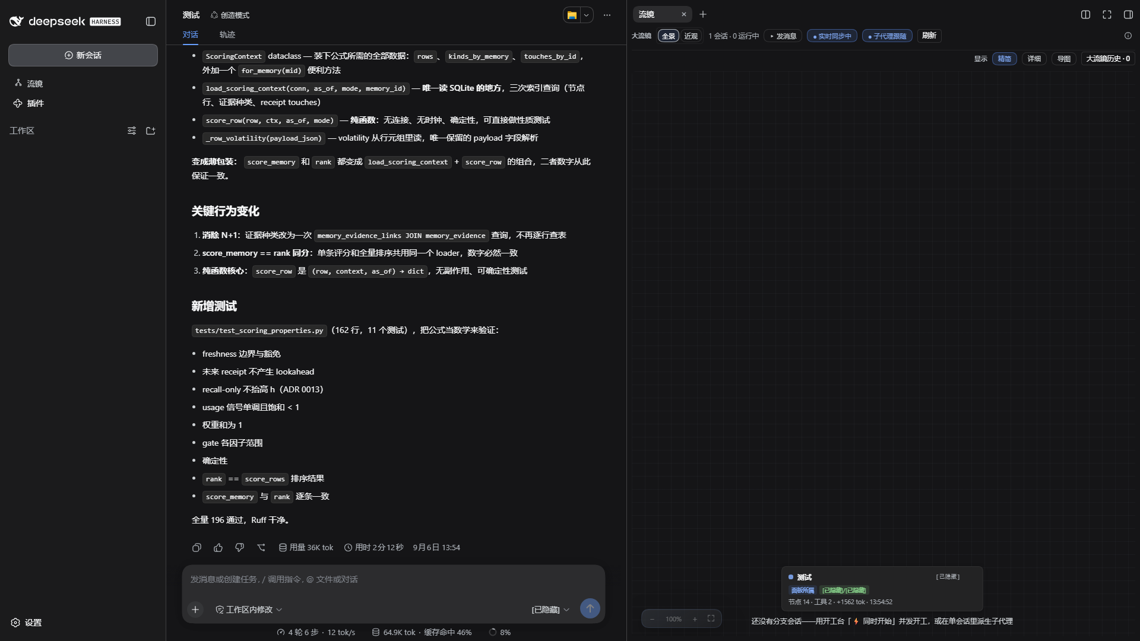Click the 创造模式 mode indicator

[230, 15]
